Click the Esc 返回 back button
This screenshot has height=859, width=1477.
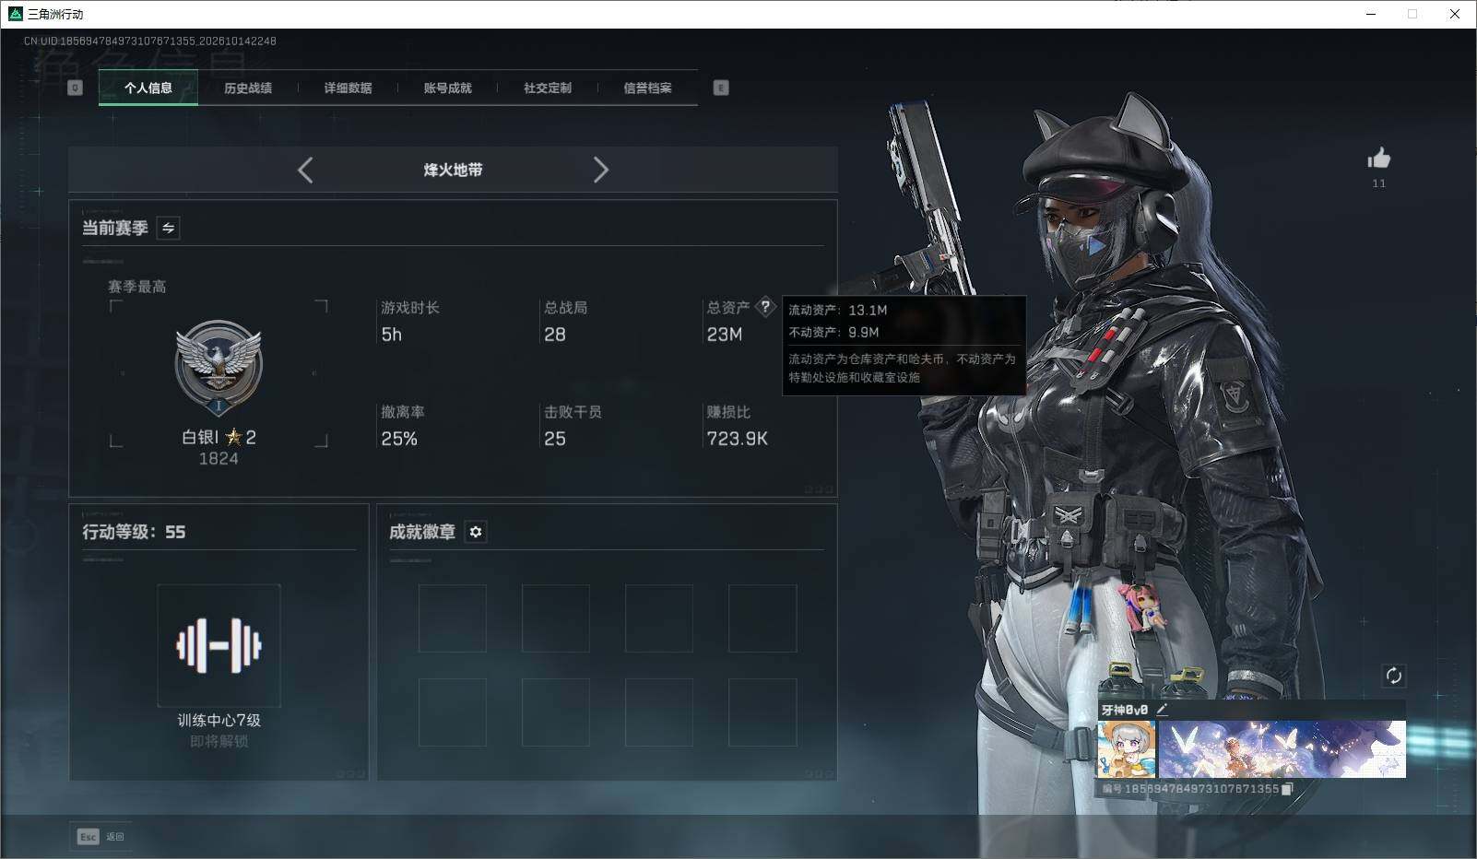(100, 836)
